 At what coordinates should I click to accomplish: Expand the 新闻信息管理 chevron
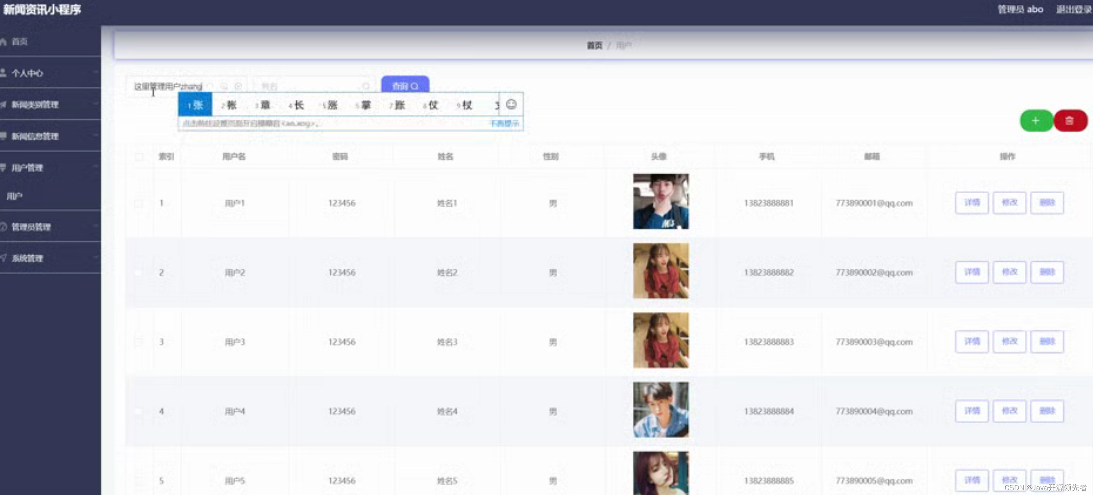coord(95,136)
